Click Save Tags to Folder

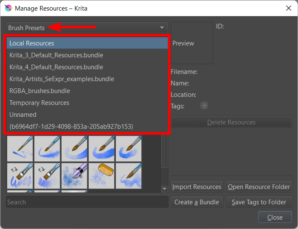pos(259,202)
